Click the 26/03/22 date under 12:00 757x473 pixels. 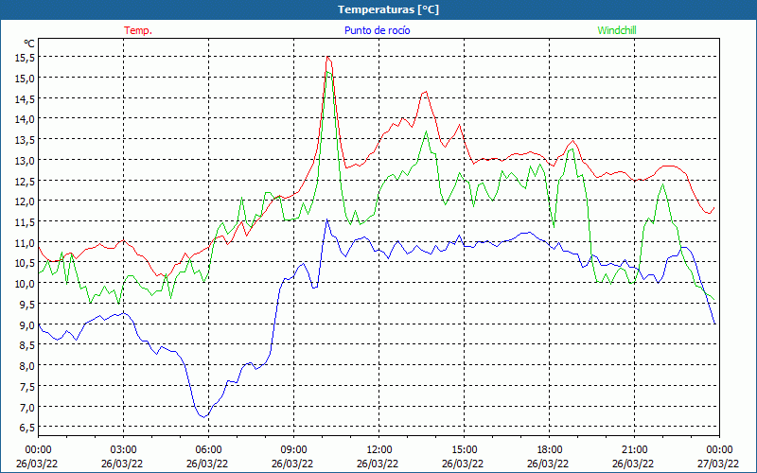(378, 464)
